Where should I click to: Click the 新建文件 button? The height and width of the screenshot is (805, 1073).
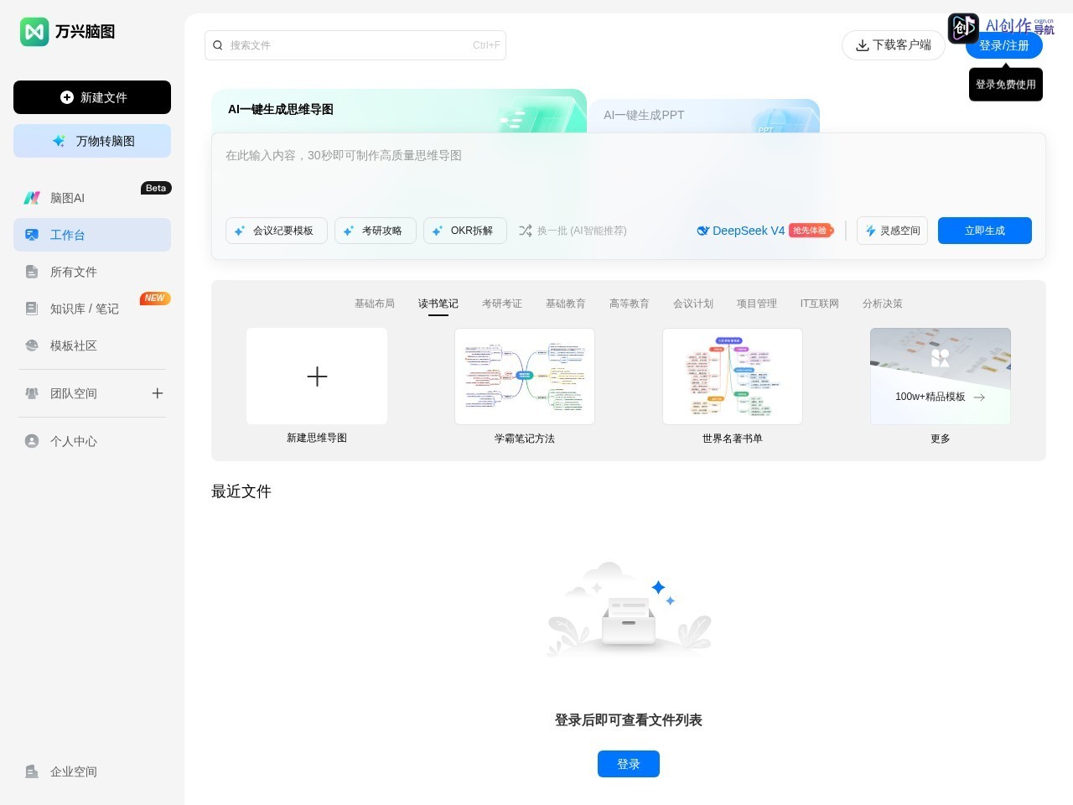(92, 97)
